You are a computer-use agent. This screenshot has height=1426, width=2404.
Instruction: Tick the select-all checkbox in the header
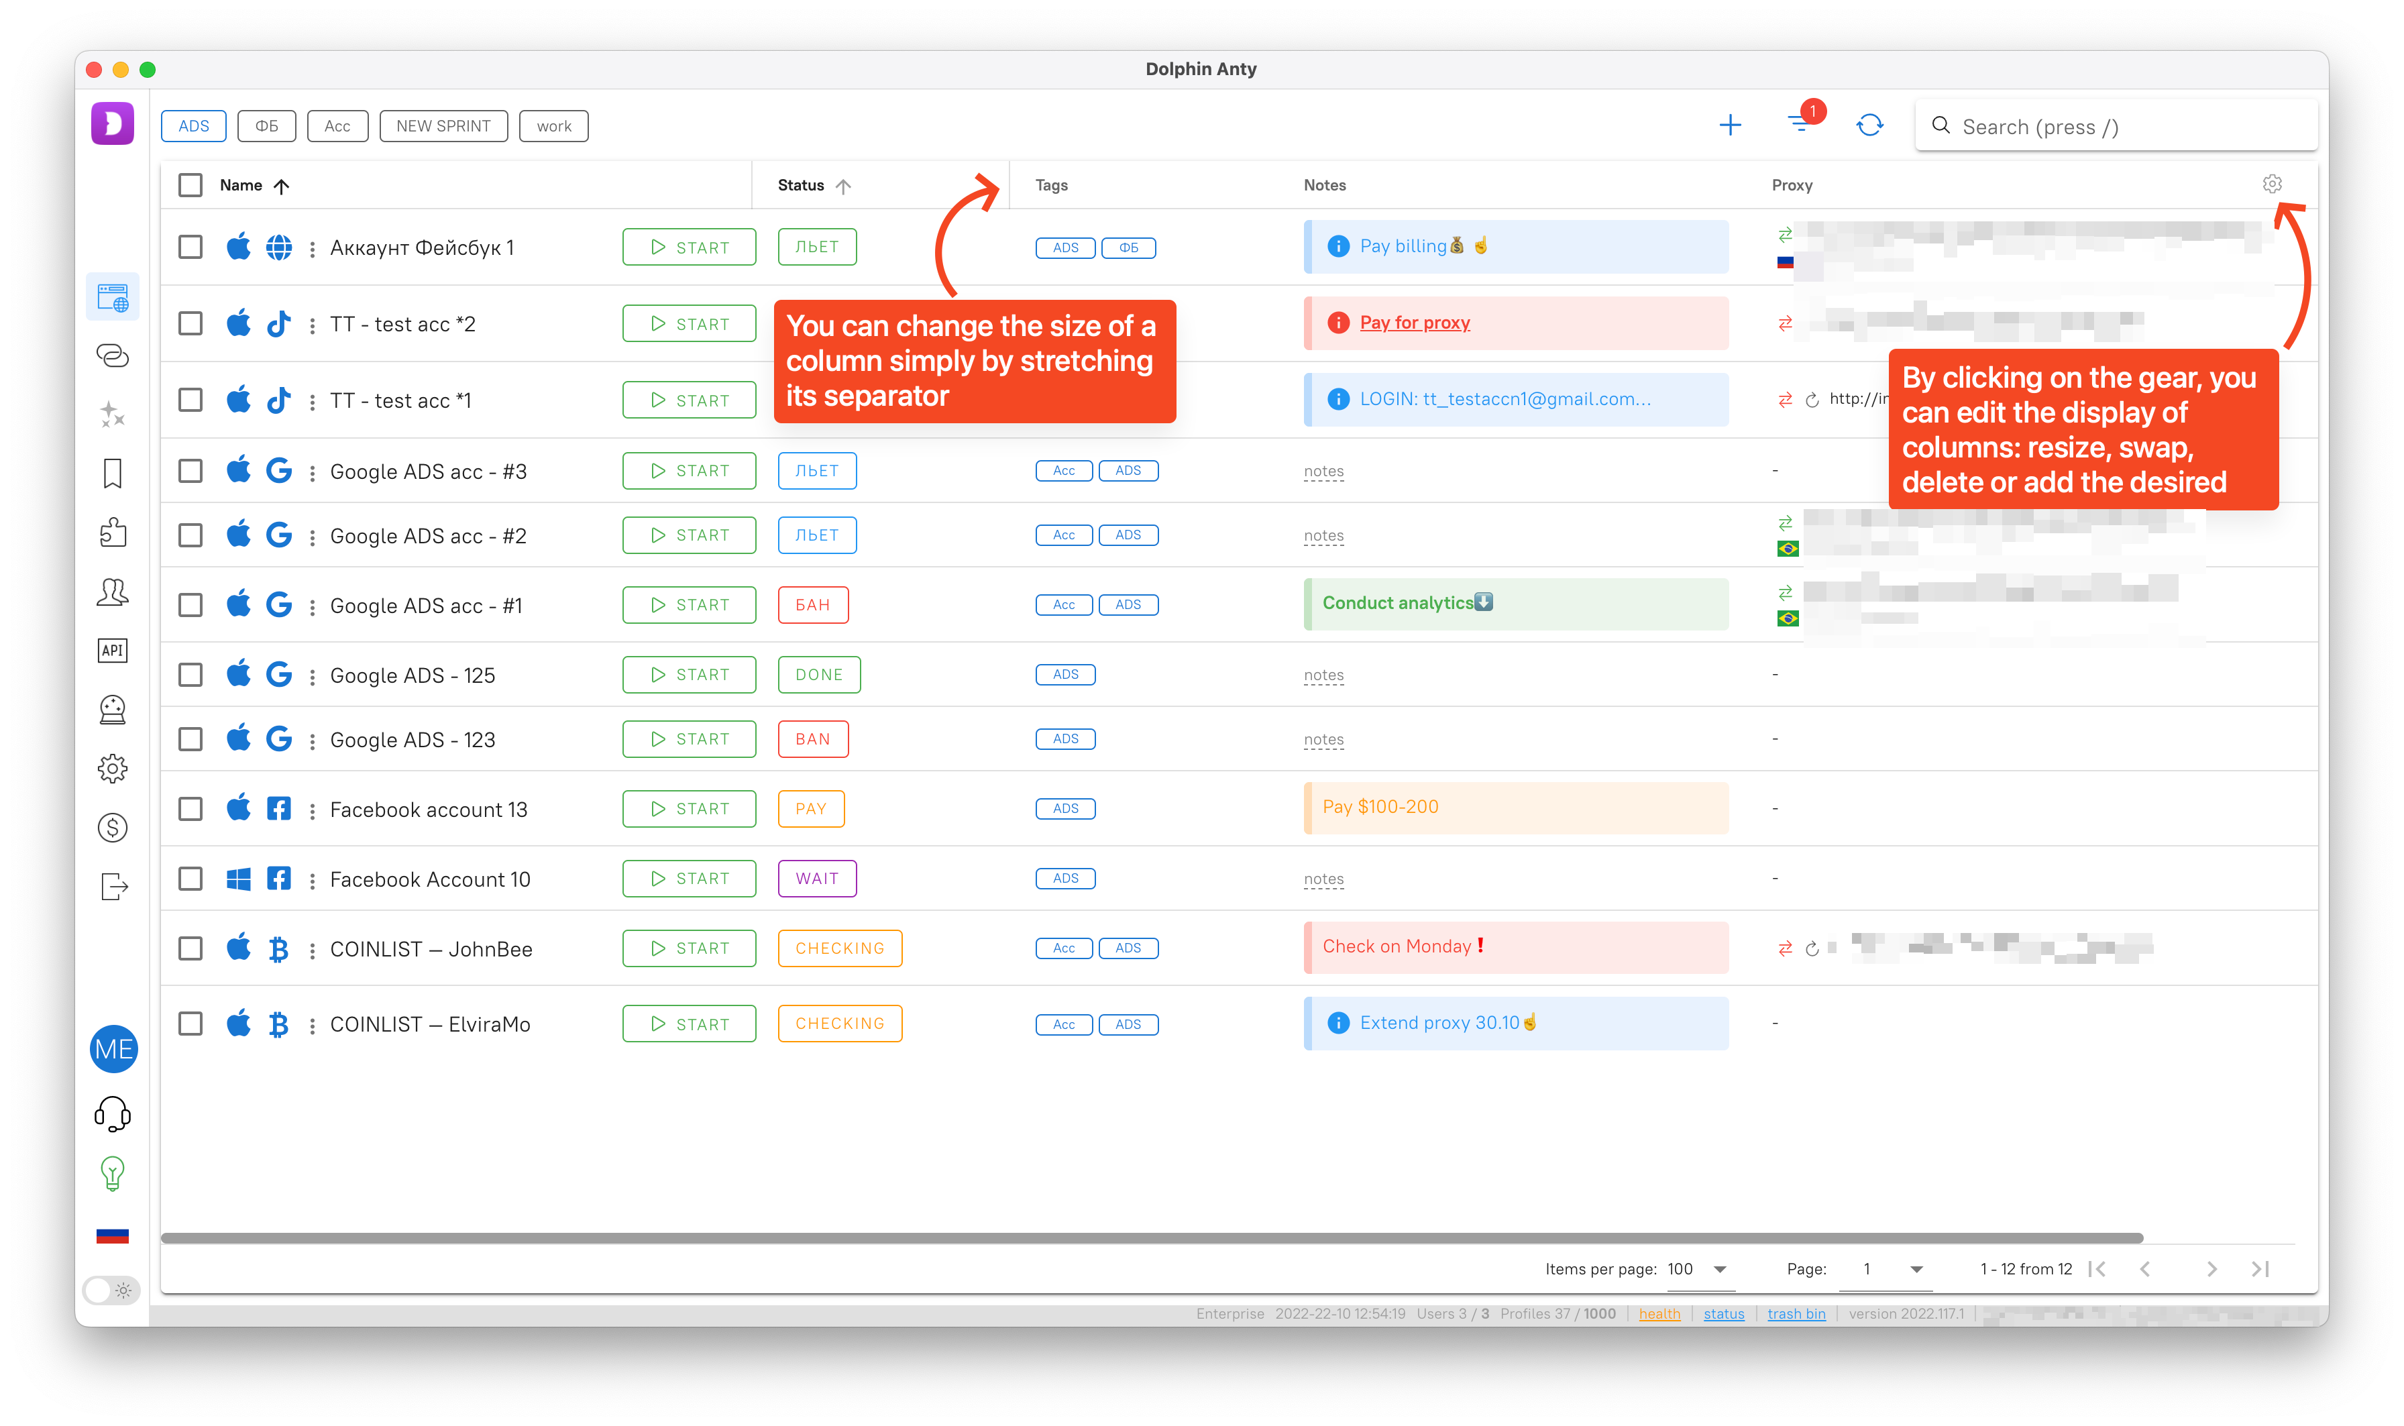(x=190, y=185)
